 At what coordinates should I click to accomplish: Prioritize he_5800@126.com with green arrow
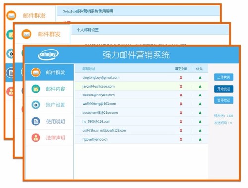[200, 122]
